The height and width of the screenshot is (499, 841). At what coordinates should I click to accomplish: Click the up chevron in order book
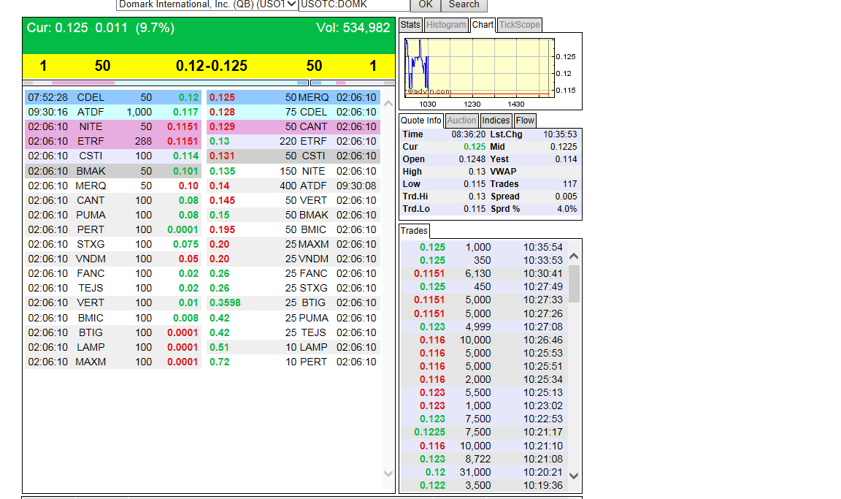(388, 104)
